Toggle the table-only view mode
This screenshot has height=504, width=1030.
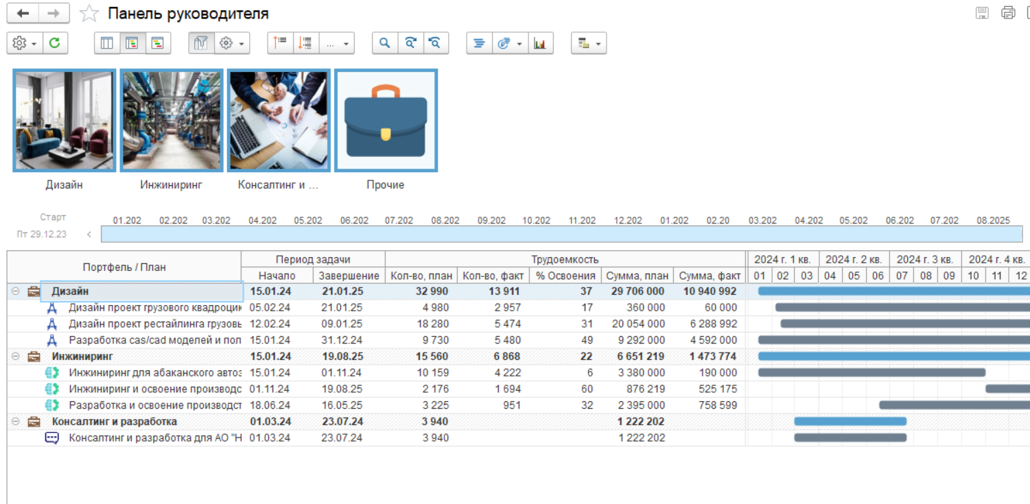pyautogui.click(x=107, y=43)
